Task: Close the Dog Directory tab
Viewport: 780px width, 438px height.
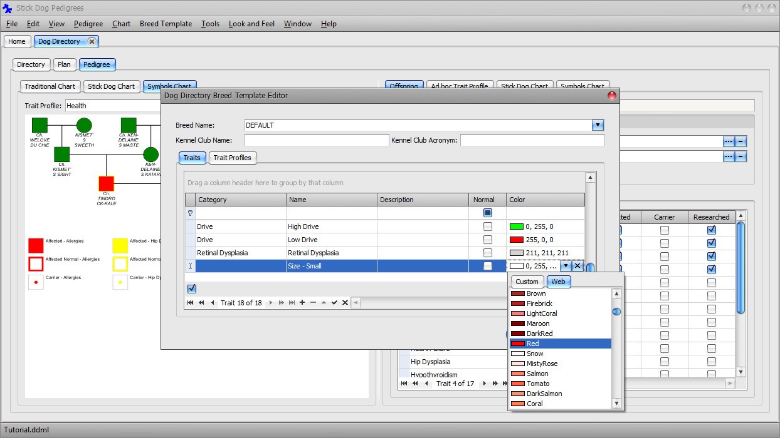Action: tap(92, 41)
